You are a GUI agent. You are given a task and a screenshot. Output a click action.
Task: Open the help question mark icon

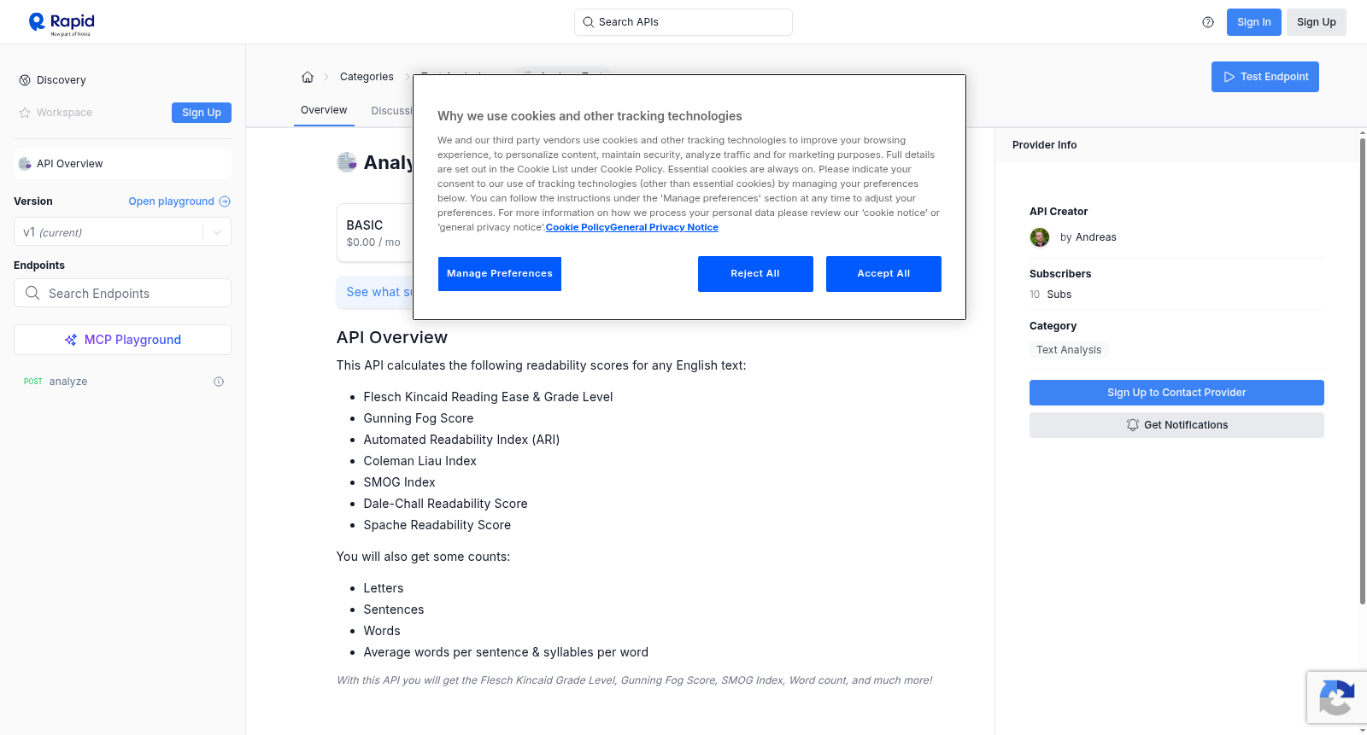click(1208, 22)
